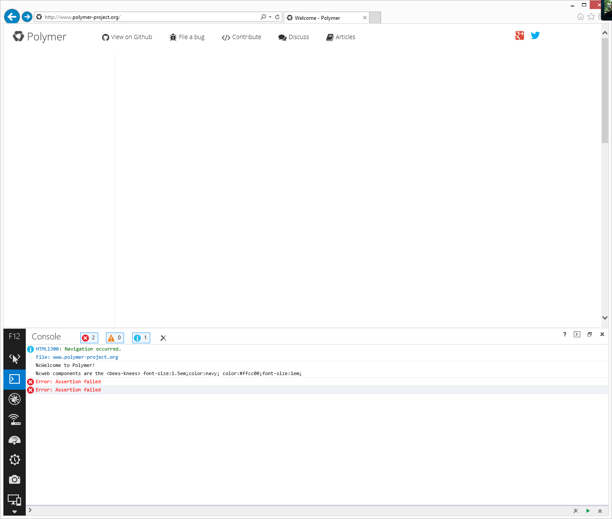Click the address bar URL field
This screenshot has width=612, height=519.
tap(146, 17)
